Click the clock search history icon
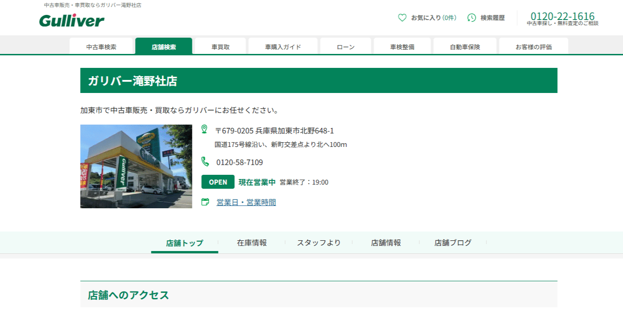This screenshot has height=311, width=623. (x=472, y=18)
